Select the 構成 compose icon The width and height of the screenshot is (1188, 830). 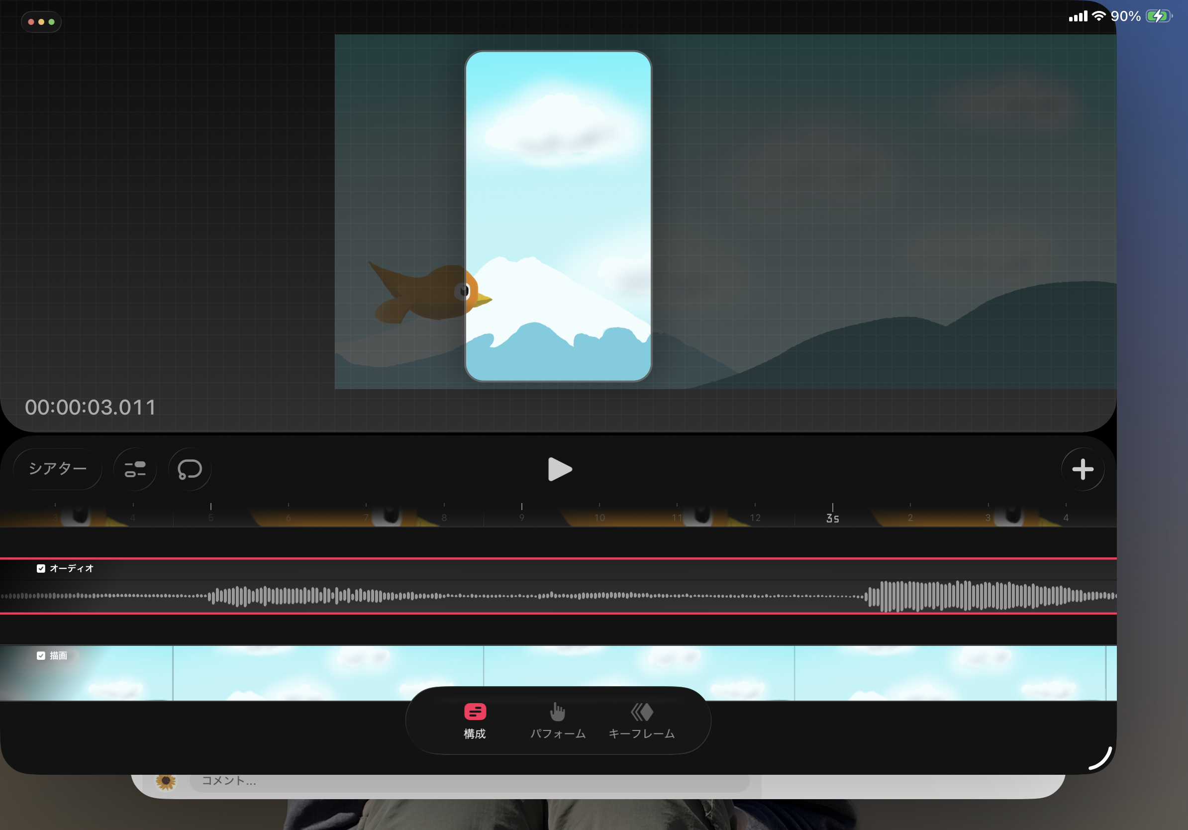pyautogui.click(x=475, y=712)
